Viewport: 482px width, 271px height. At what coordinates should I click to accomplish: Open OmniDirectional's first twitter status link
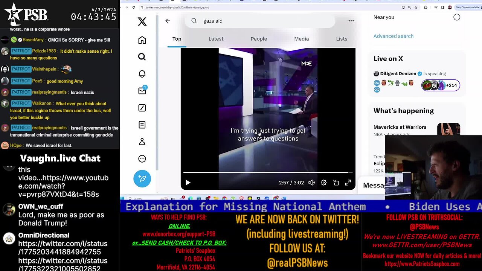[63, 248]
